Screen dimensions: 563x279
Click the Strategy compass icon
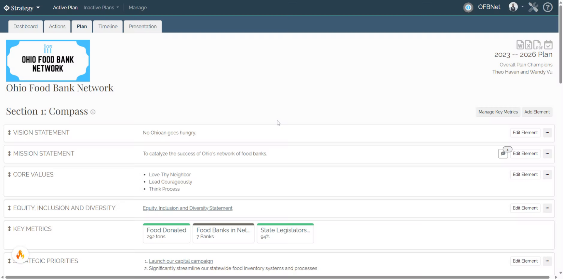pos(6,8)
